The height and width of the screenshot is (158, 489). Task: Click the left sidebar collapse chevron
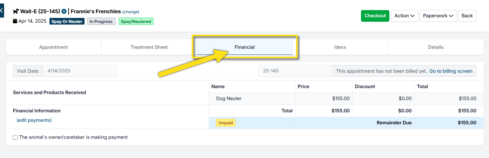coord(2,10)
